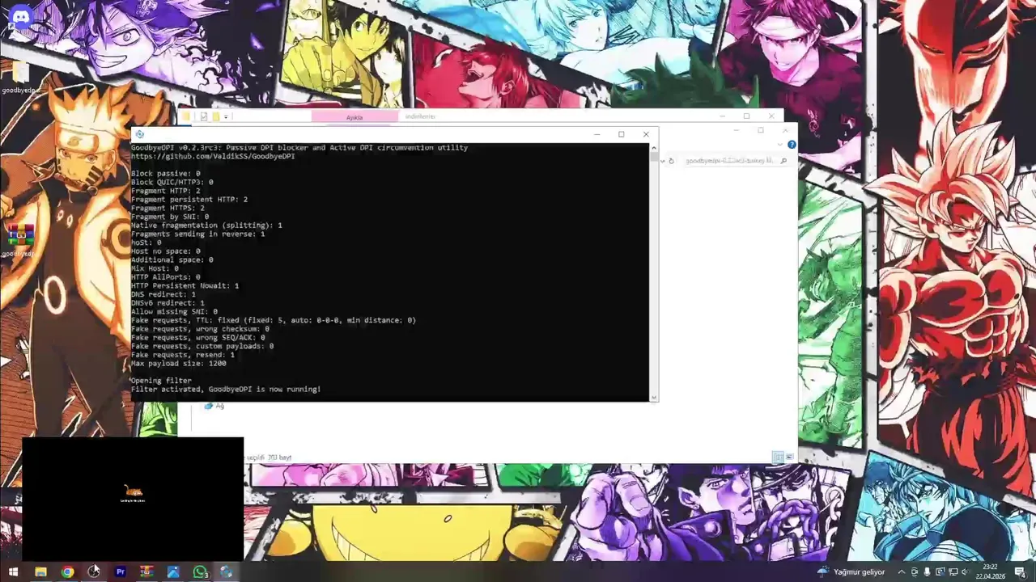
Task: Click 'Opening filter' line
Action: click(161, 380)
